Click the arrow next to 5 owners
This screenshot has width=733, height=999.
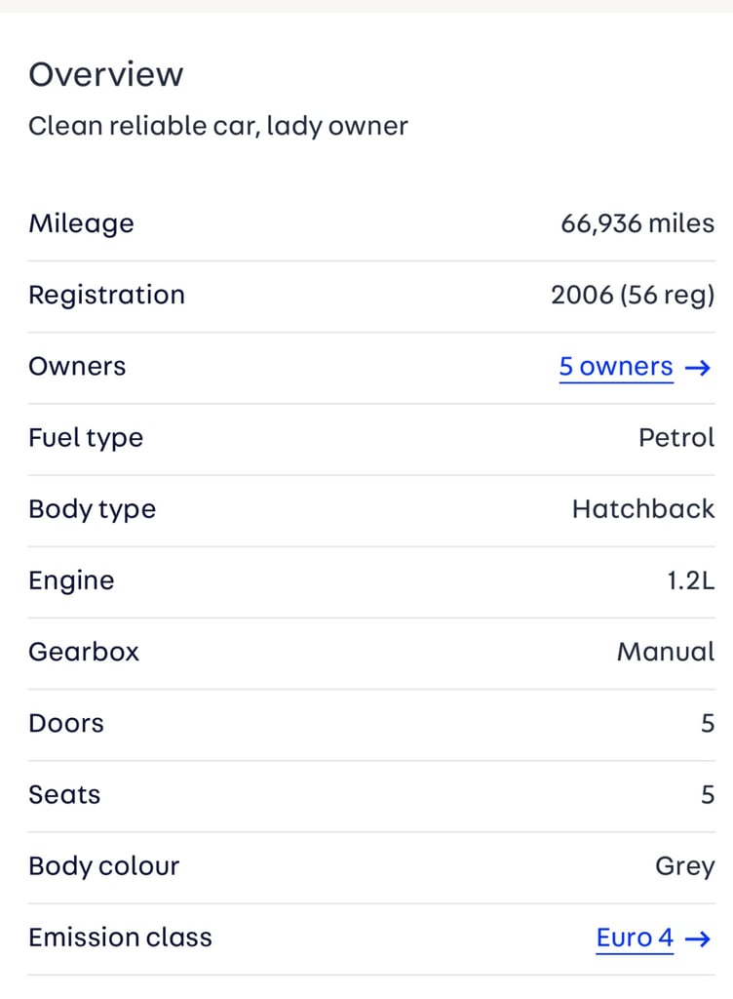point(697,368)
